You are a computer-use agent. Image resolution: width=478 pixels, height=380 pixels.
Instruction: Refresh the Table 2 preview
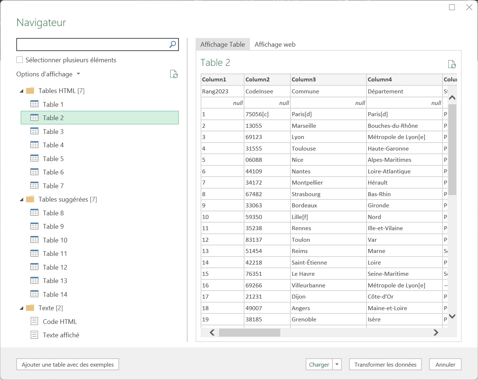pyautogui.click(x=452, y=64)
